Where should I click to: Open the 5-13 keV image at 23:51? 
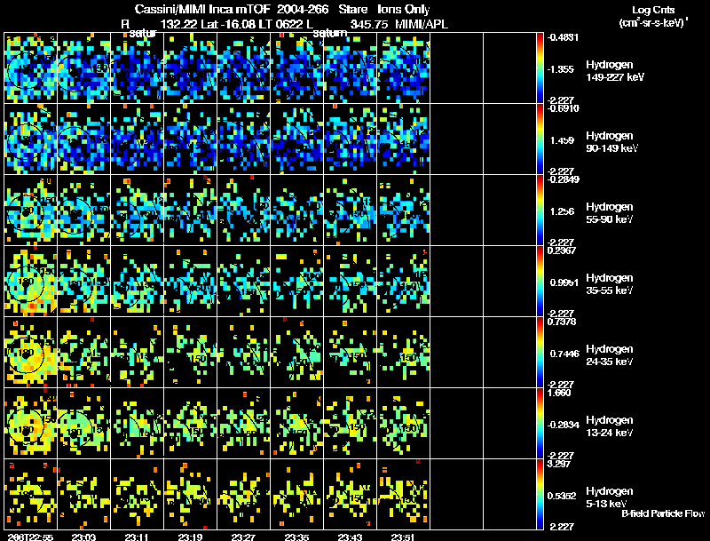click(404, 494)
